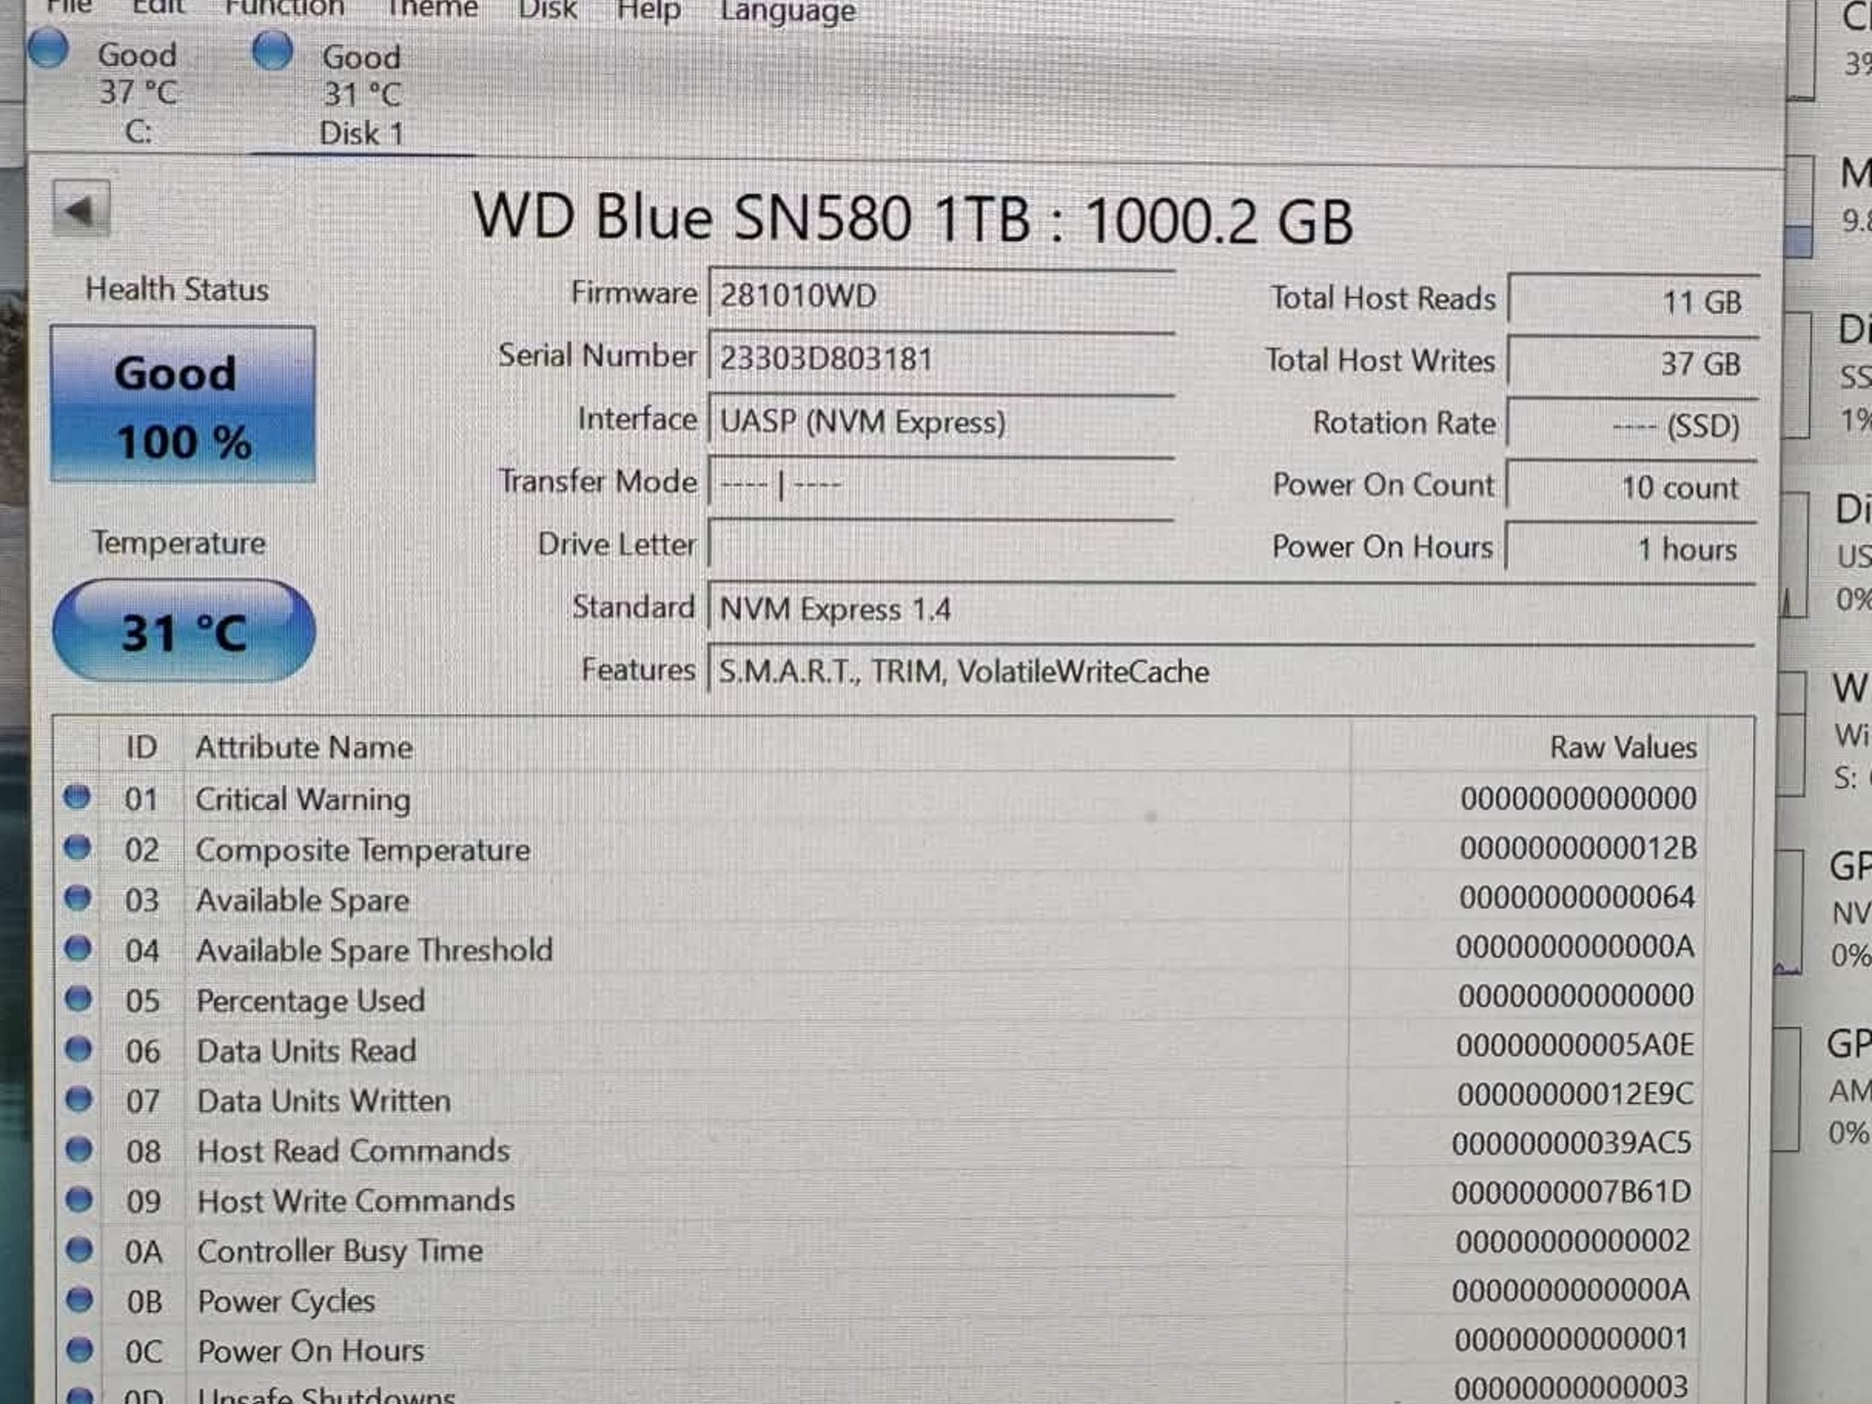Click the blue status icon of Disk 1
Screen dimensions: 1872x1404
tap(272, 50)
